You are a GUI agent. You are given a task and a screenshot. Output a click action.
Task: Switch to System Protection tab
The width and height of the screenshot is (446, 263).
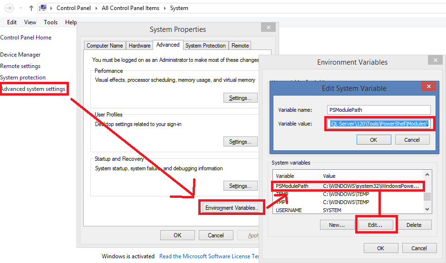205,46
